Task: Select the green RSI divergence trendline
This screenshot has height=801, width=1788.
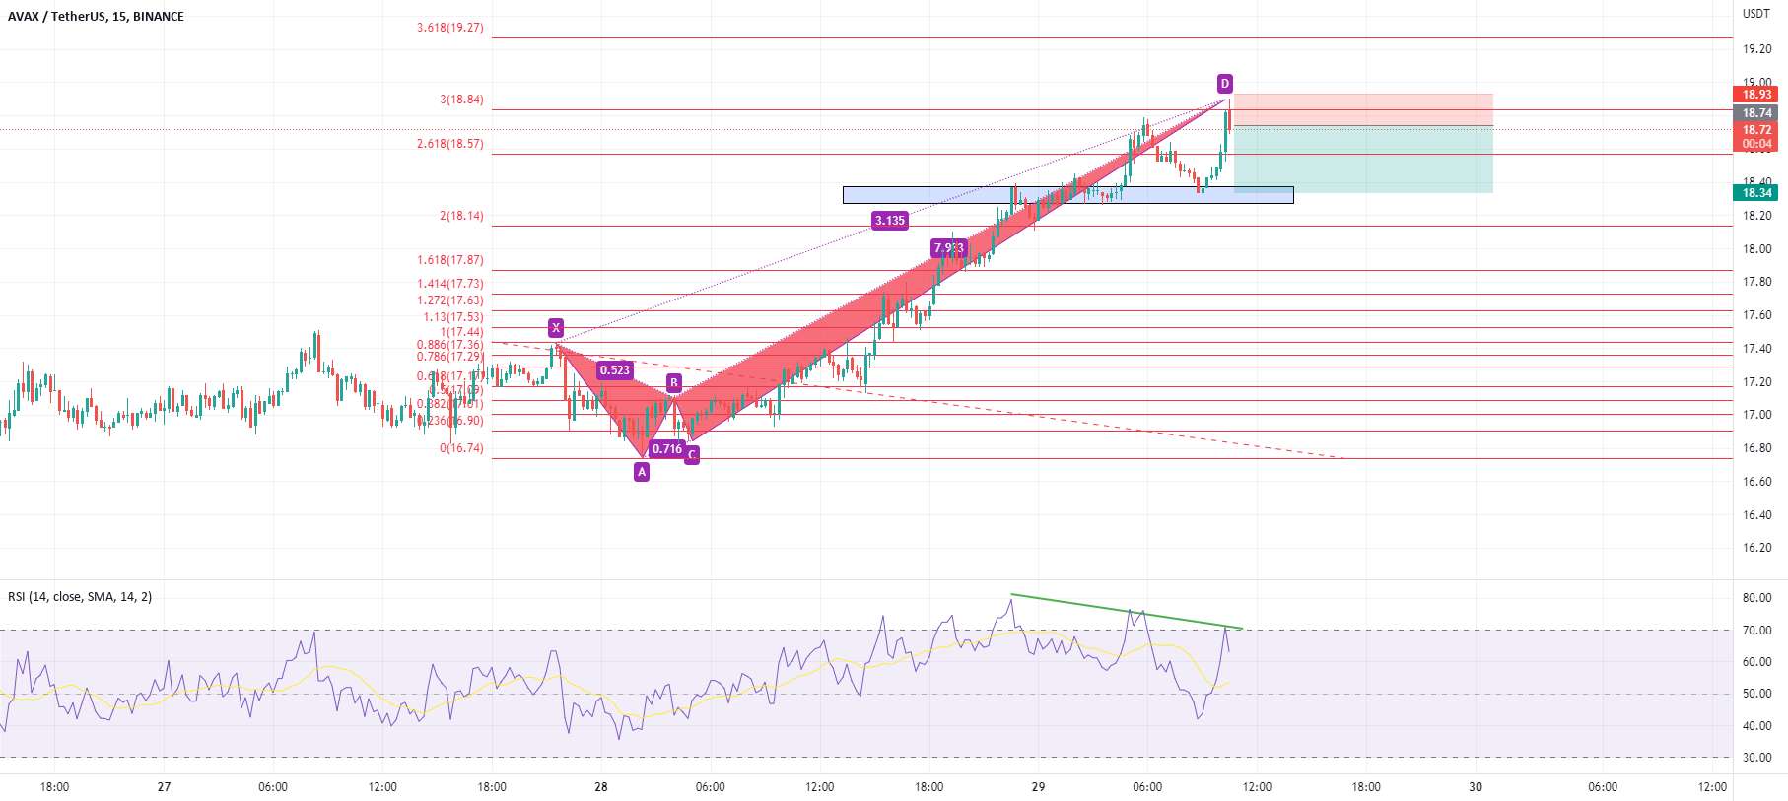Action: 1127,611
